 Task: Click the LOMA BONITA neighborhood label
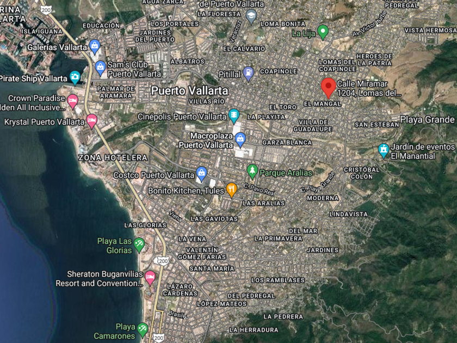(x=283, y=24)
